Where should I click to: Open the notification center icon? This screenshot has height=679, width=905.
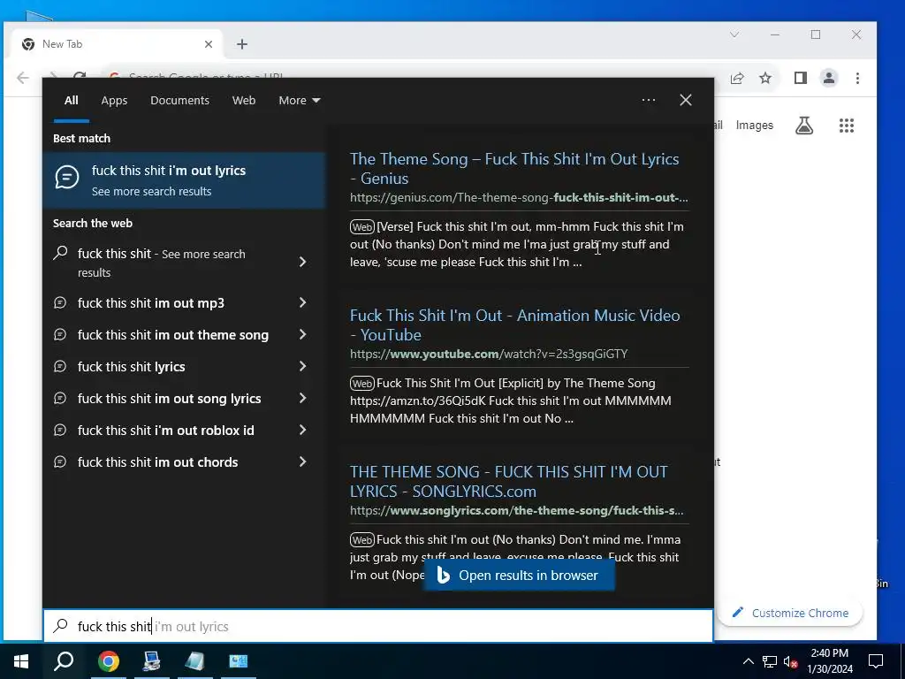coord(876,661)
